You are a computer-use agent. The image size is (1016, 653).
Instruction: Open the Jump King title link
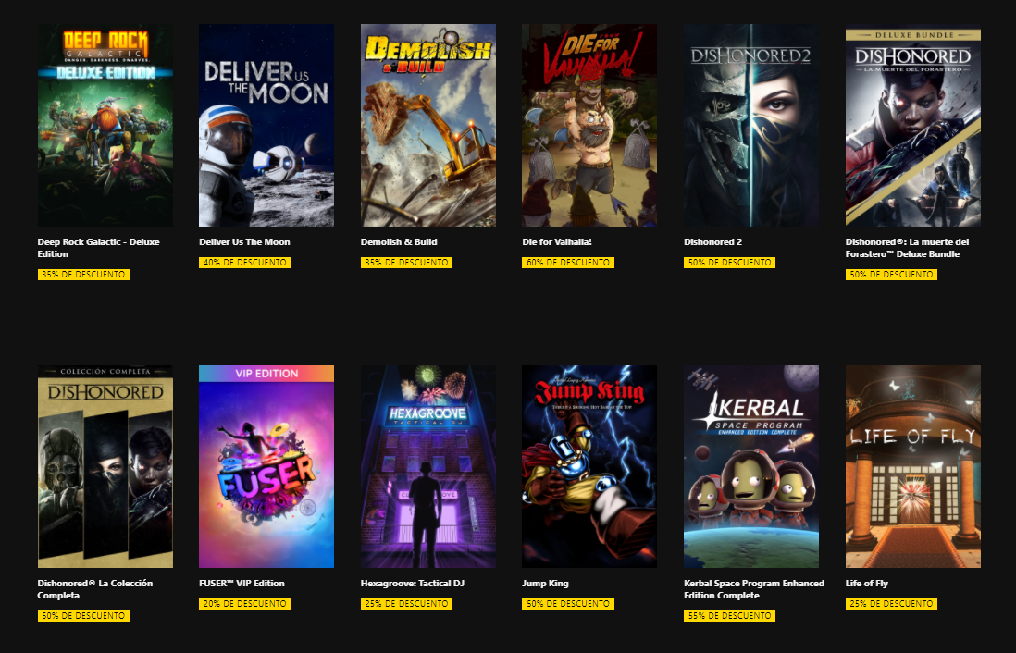coord(545,584)
